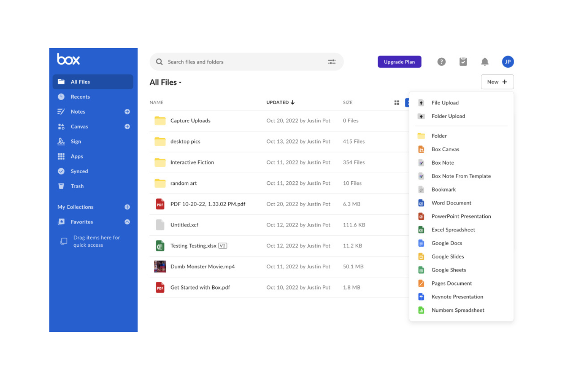Open search filter options icon

[x=332, y=62]
